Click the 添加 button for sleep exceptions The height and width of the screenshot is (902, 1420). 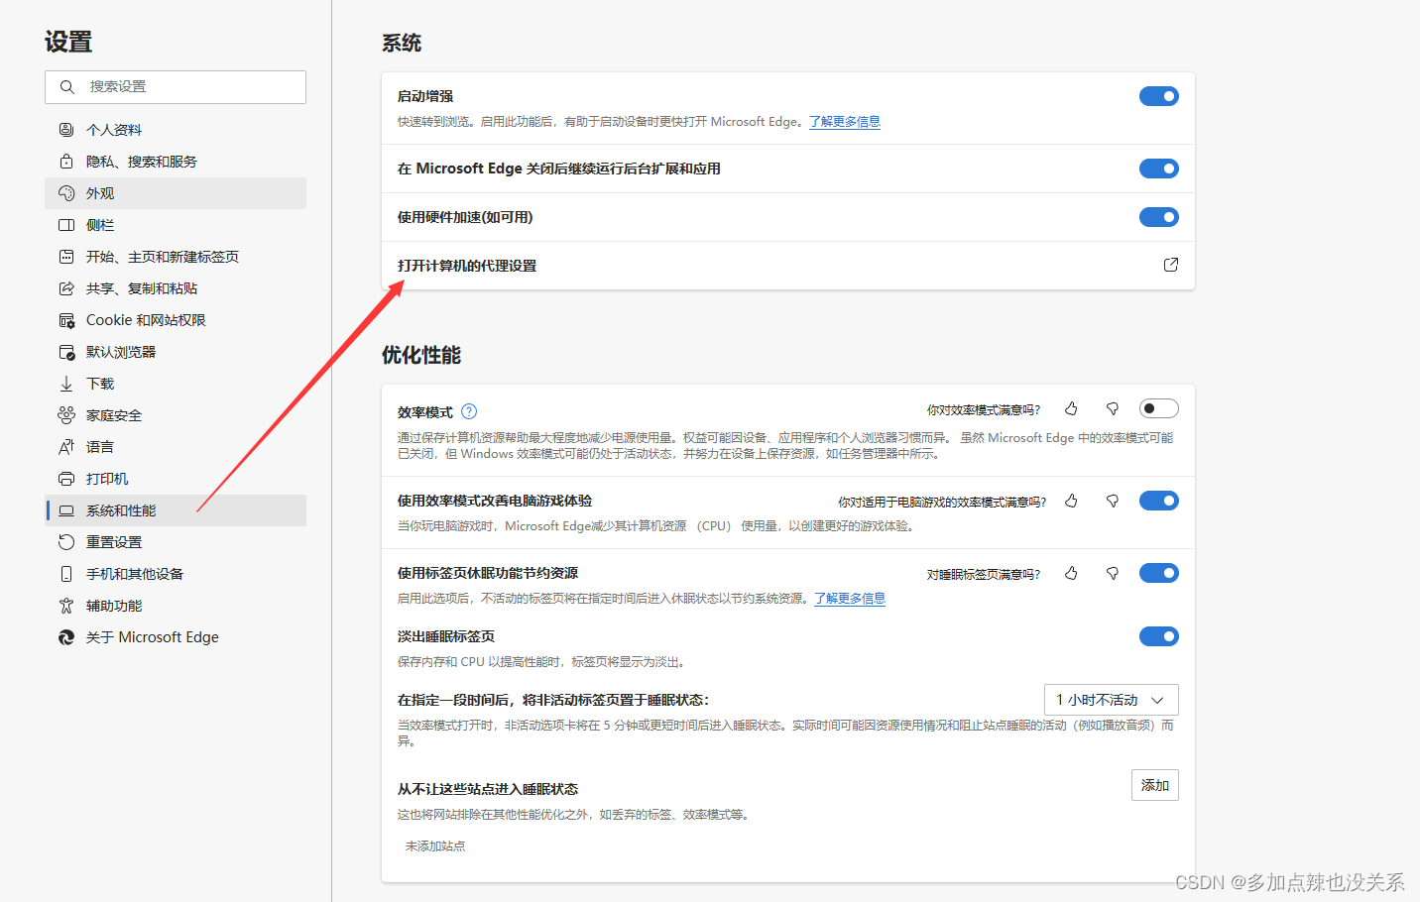[x=1155, y=785]
